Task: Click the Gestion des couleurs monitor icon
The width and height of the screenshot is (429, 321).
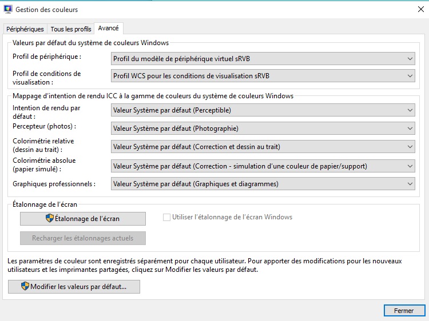Action: (x=8, y=10)
